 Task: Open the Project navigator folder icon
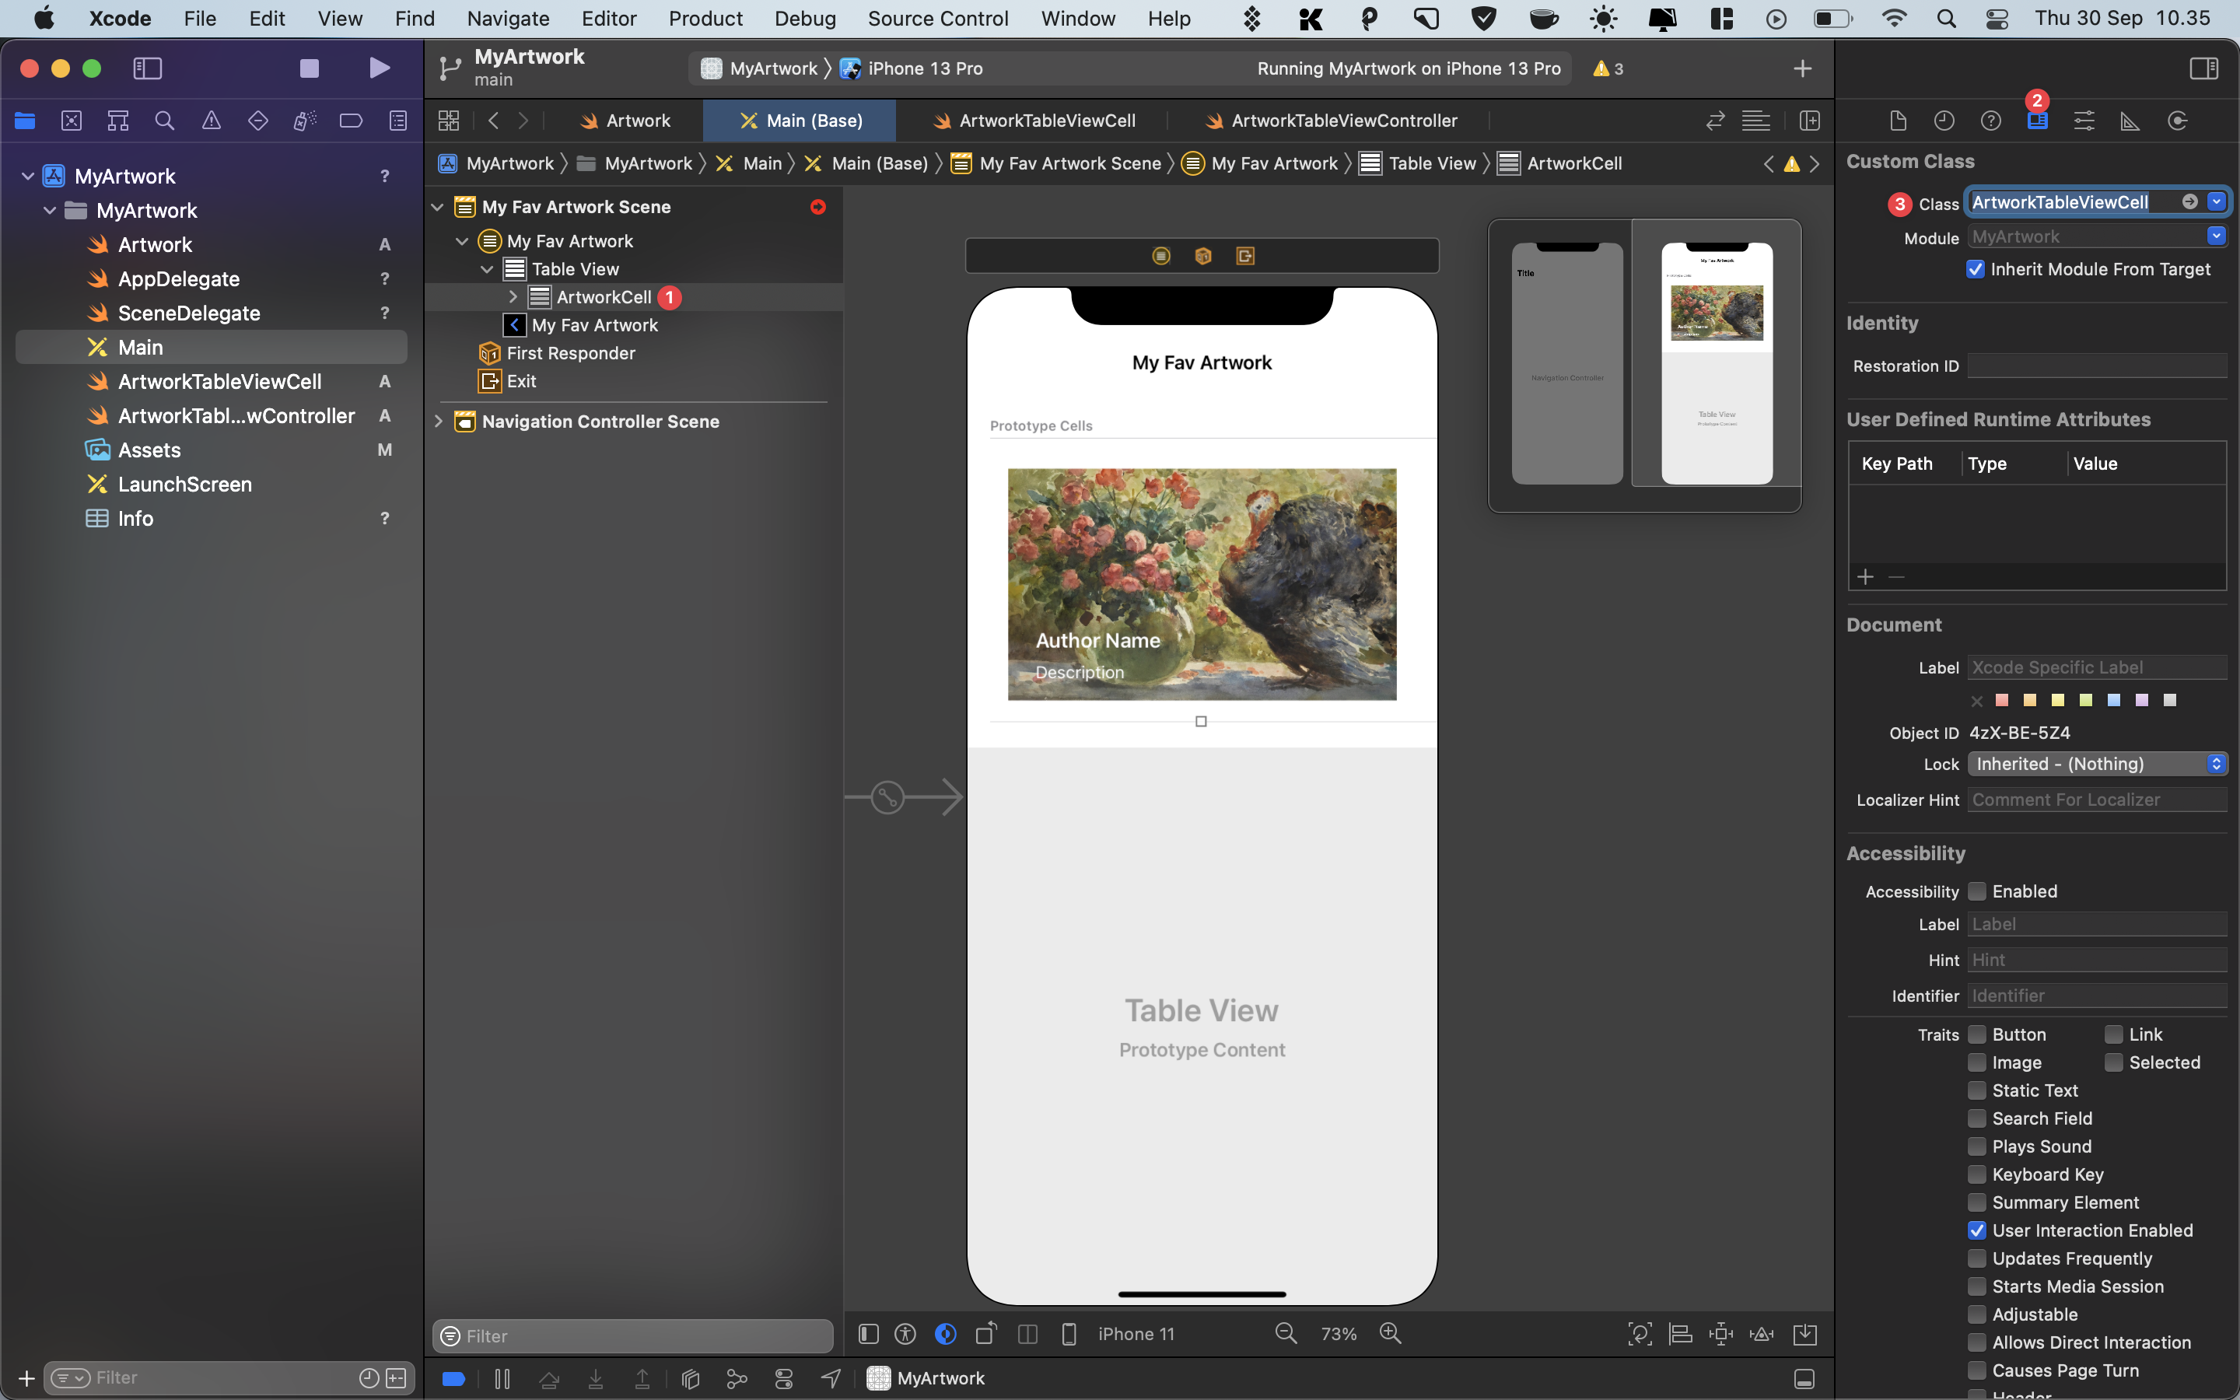pyautogui.click(x=25, y=121)
